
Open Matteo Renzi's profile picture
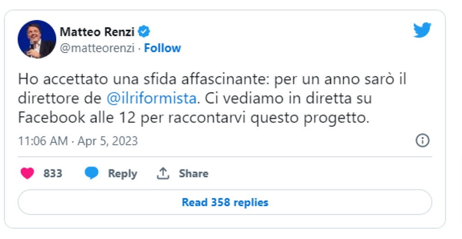37,39
